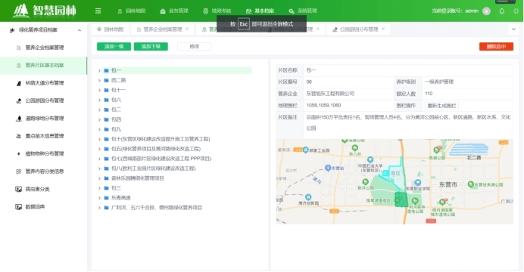This screenshot has width=524, height=272.
Task: Toggle the sidebar collapse hamburger icon
Action: pyautogui.click(x=98, y=11)
